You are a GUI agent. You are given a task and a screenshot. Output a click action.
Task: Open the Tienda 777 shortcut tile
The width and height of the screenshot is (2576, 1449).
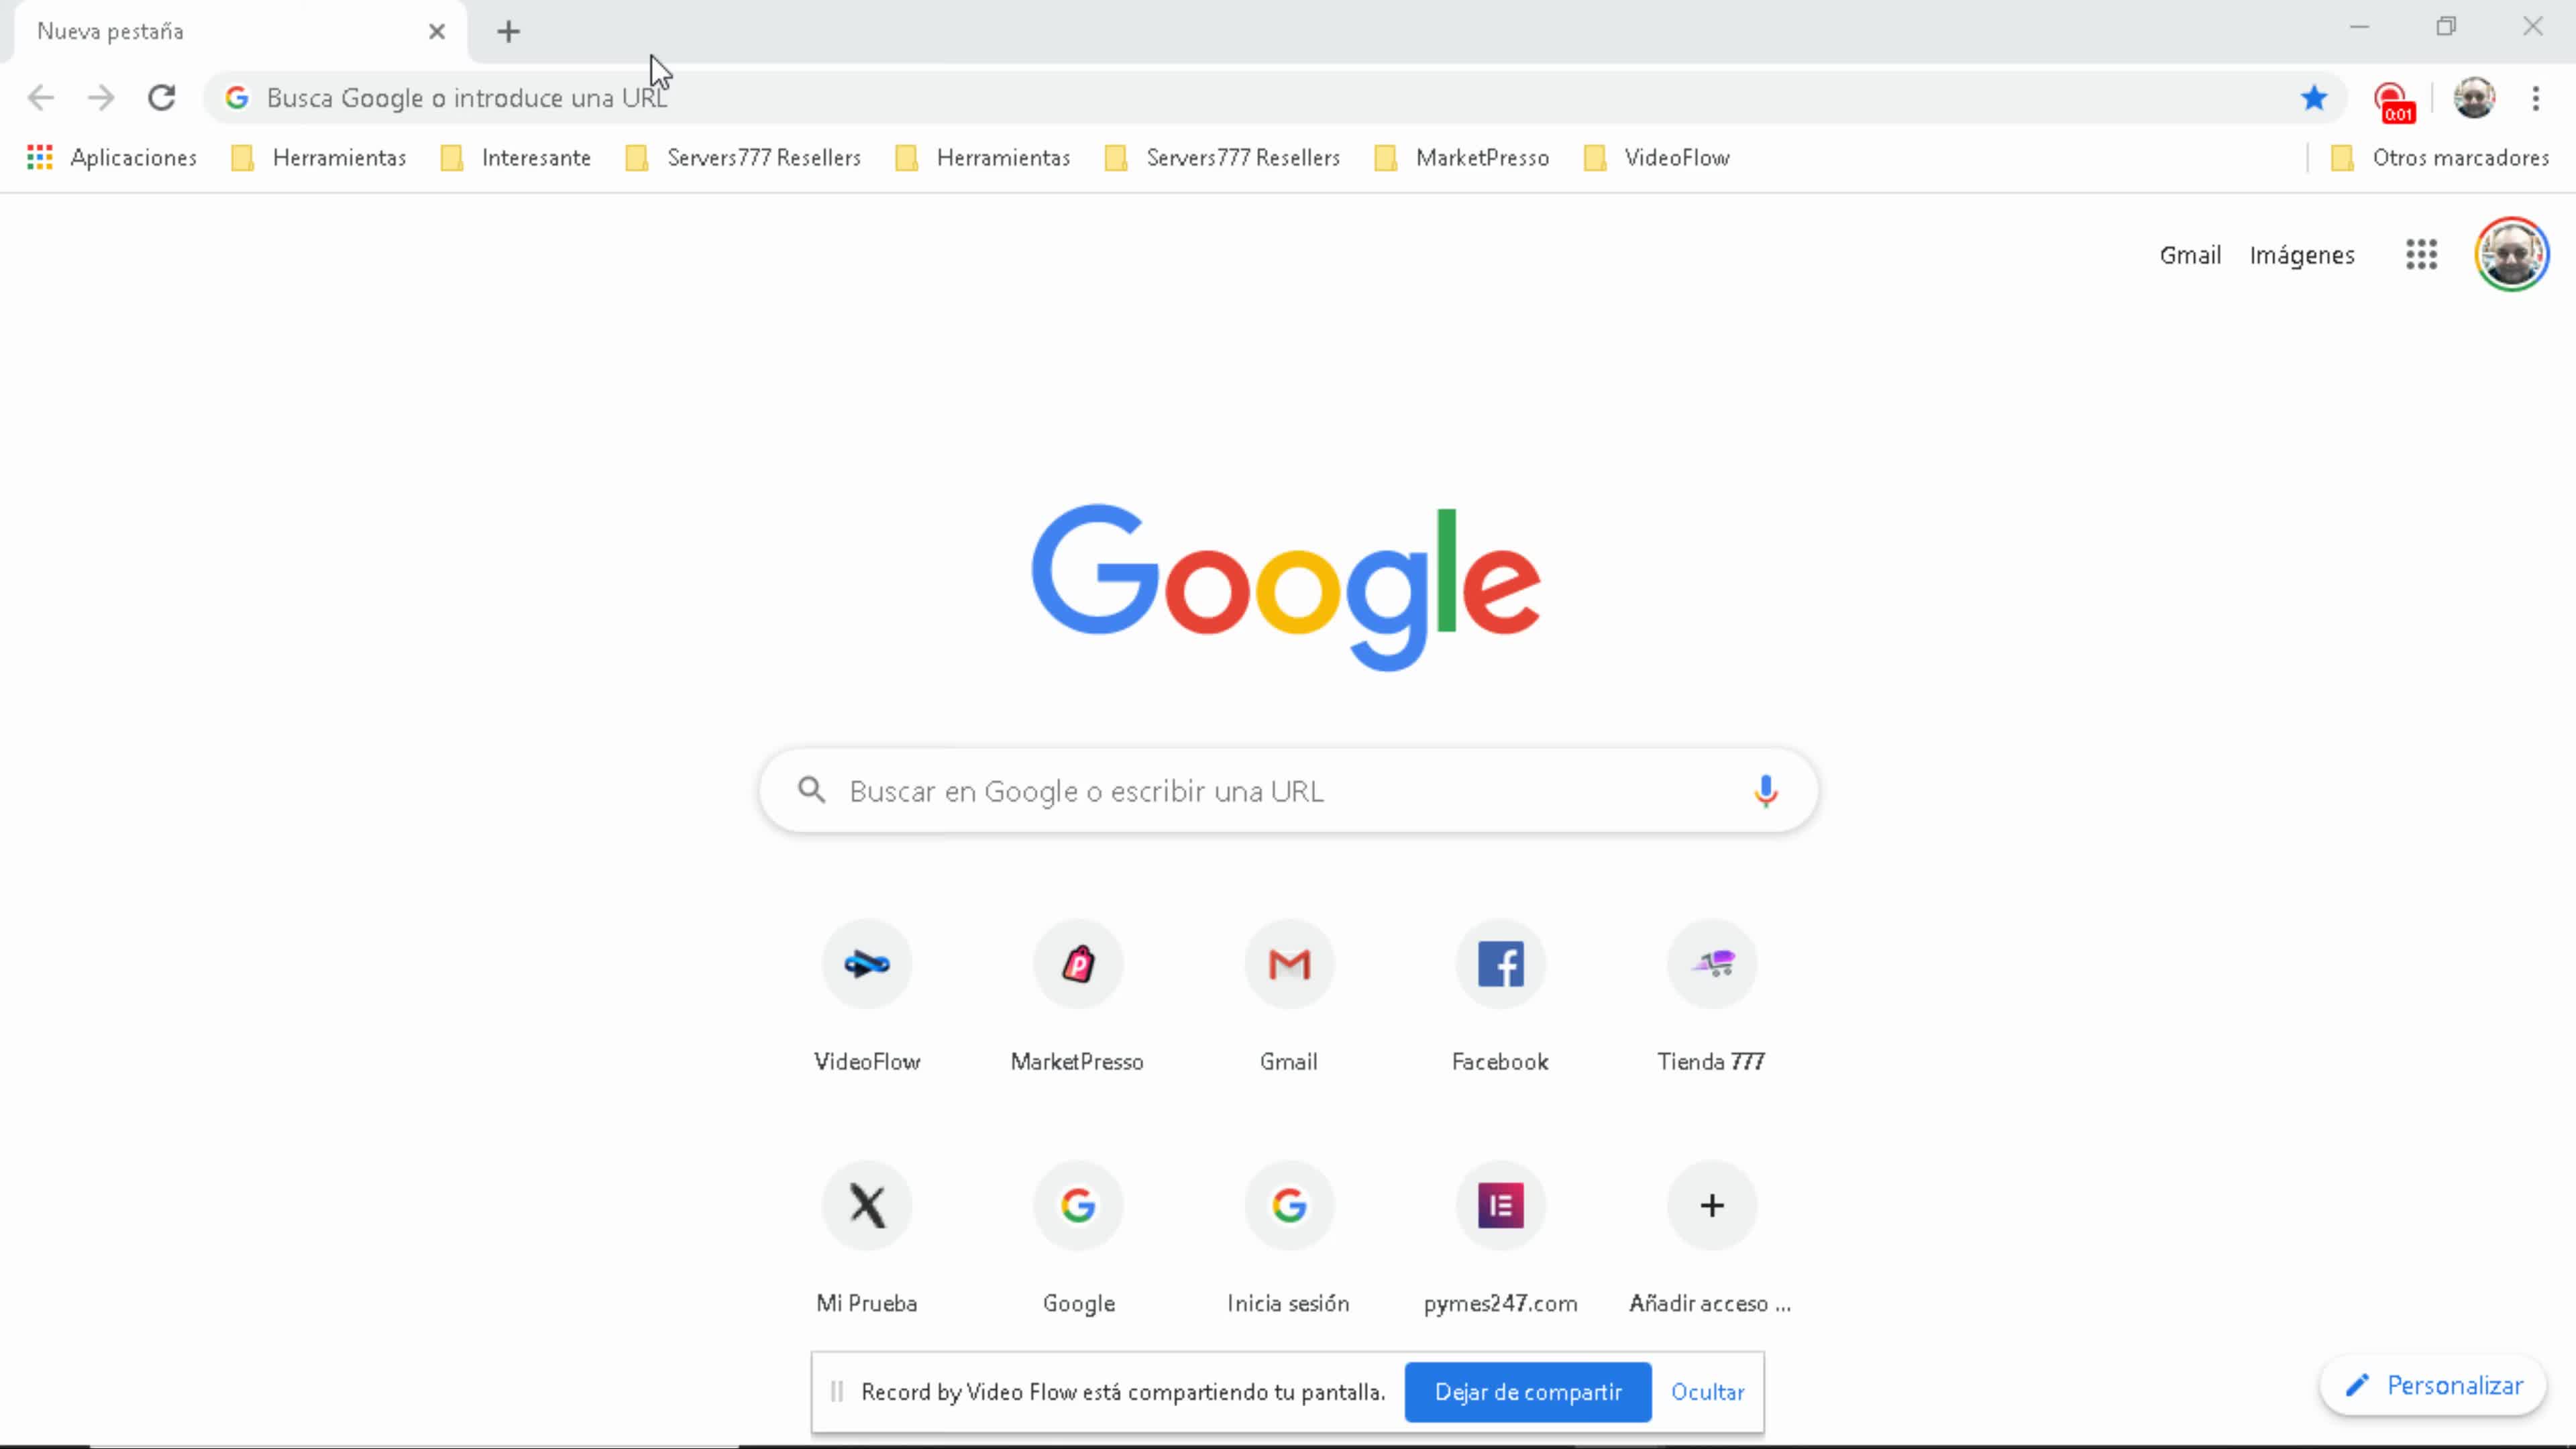tap(1711, 996)
